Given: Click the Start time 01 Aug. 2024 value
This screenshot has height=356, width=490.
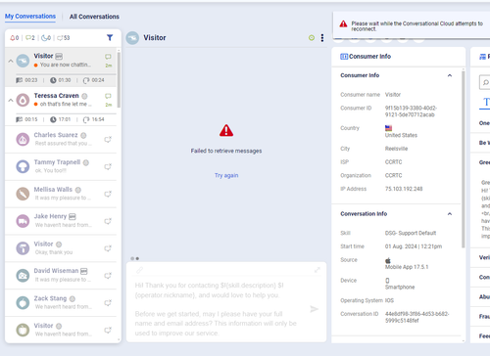Looking at the screenshot, I should [414, 246].
